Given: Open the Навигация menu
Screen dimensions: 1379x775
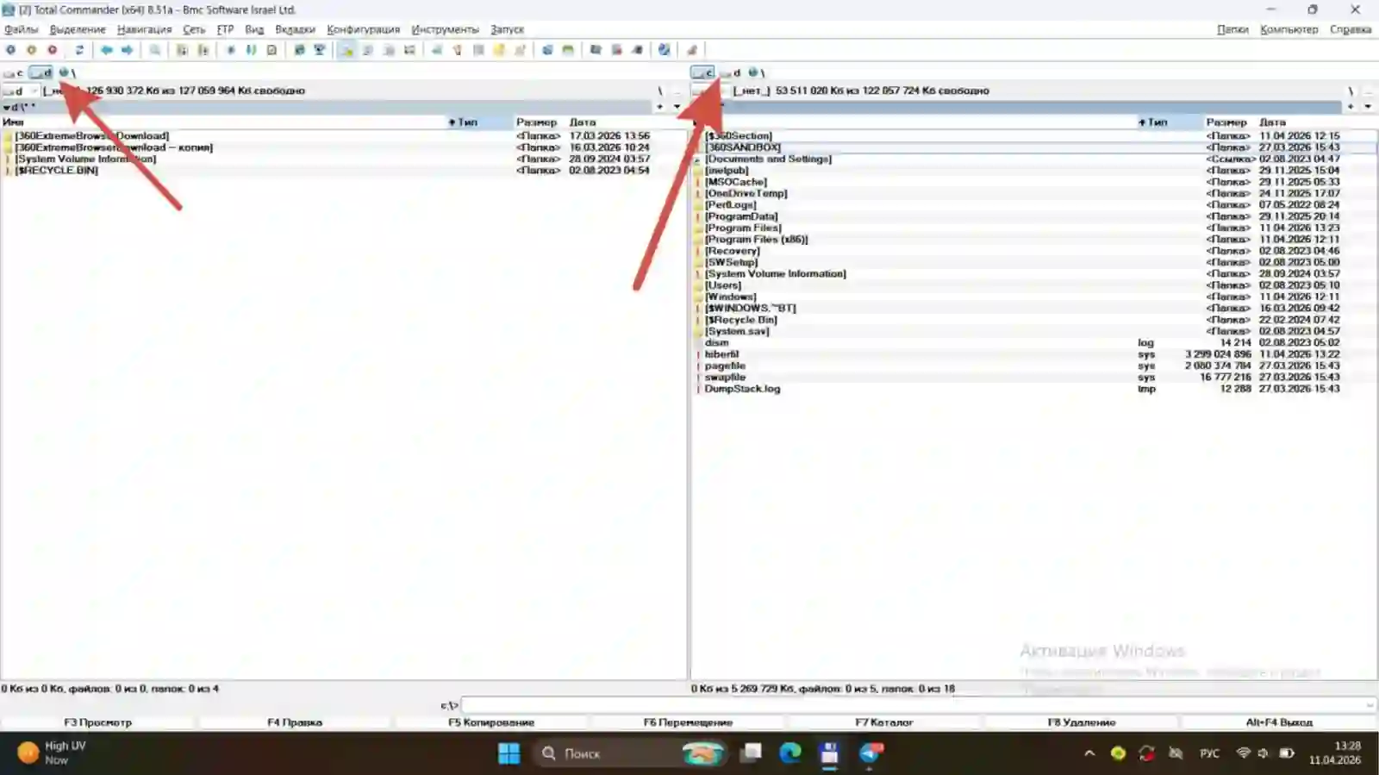Looking at the screenshot, I should coord(145,29).
